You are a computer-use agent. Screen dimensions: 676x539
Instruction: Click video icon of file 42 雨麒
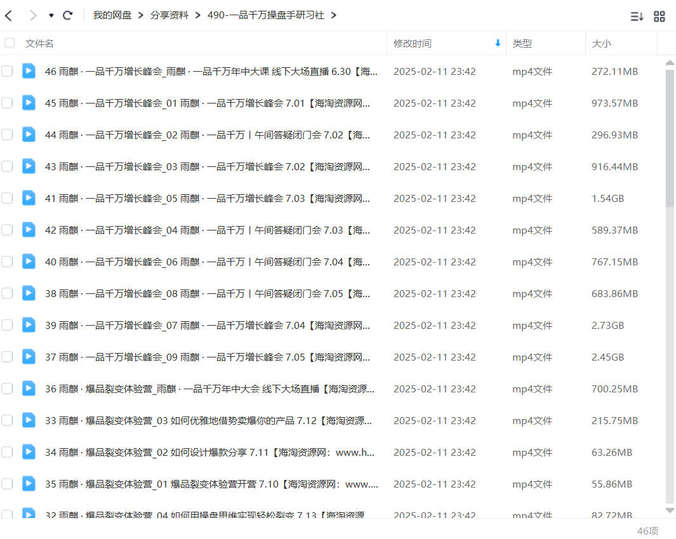pos(29,229)
